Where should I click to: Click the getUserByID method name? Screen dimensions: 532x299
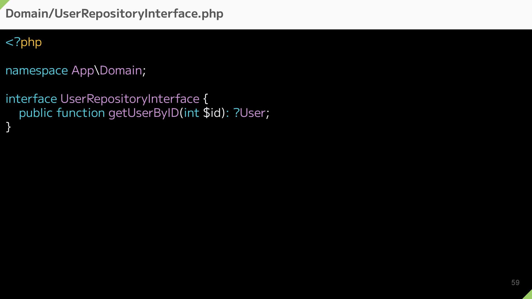click(x=144, y=113)
